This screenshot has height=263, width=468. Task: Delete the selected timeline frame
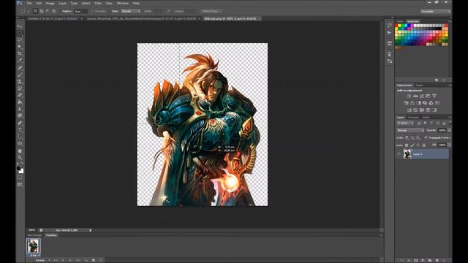(x=101, y=260)
